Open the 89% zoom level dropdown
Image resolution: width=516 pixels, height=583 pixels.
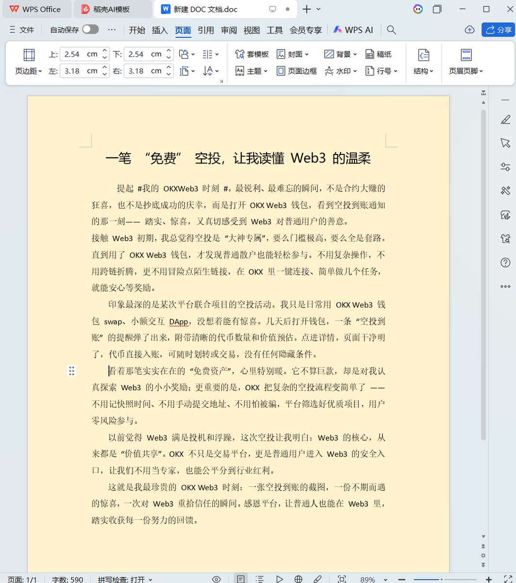click(373, 580)
